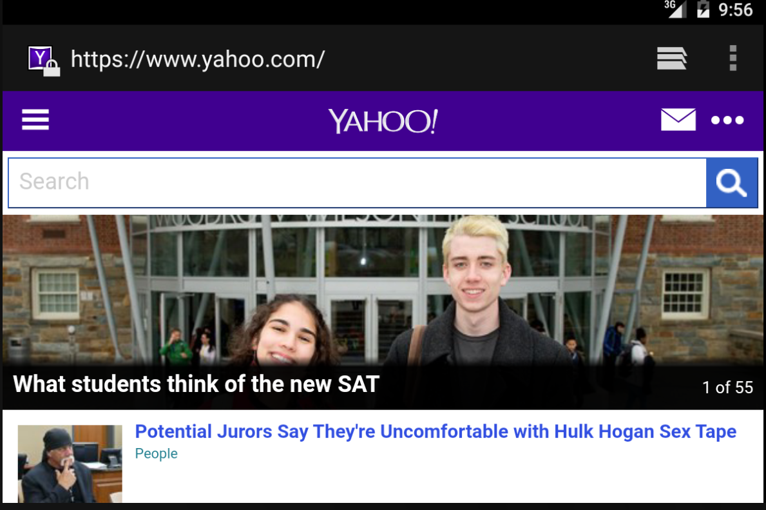
Task: Tap the padlock security icon beside the URL
Action: point(52,68)
